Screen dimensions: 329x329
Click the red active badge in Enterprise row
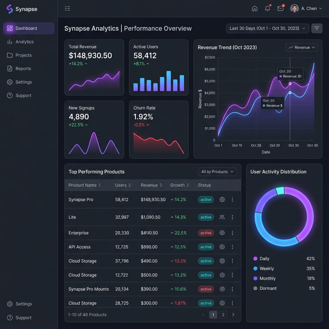pyautogui.click(x=206, y=233)
